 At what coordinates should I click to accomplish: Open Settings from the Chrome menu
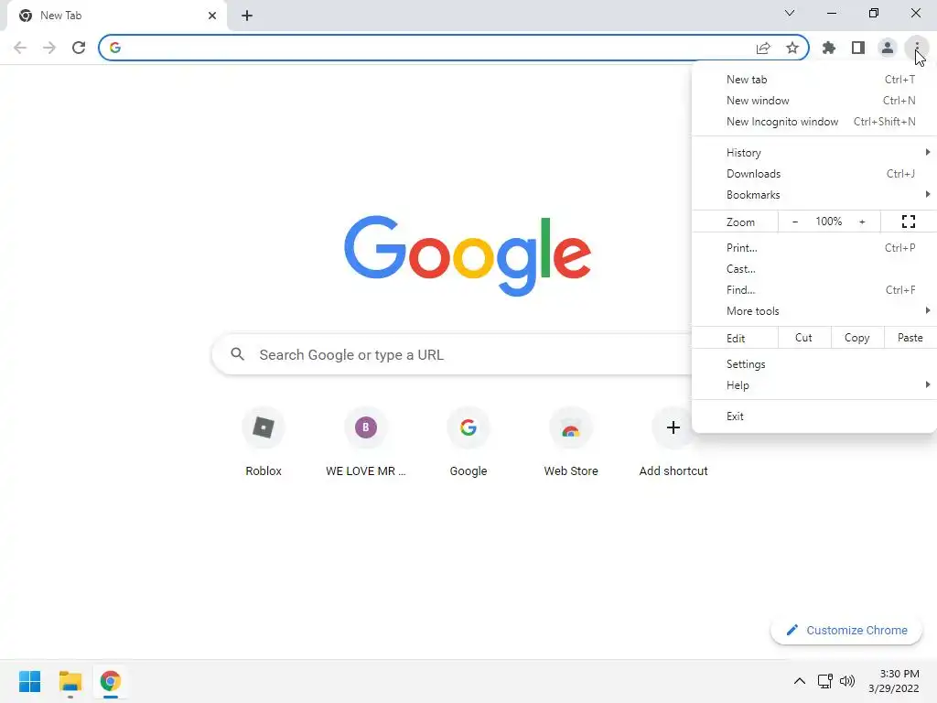[x=813, y=364]
